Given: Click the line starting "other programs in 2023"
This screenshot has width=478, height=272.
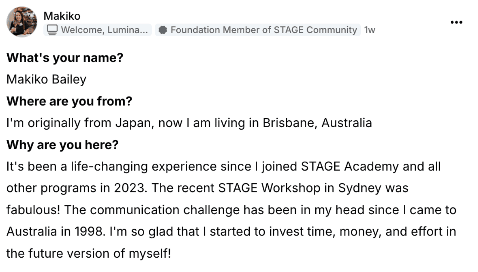Looking at the screenshot, I should 207,188.
